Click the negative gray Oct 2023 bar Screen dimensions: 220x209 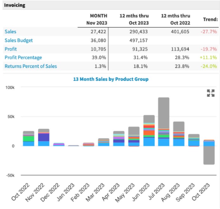[x=209, y=155]
